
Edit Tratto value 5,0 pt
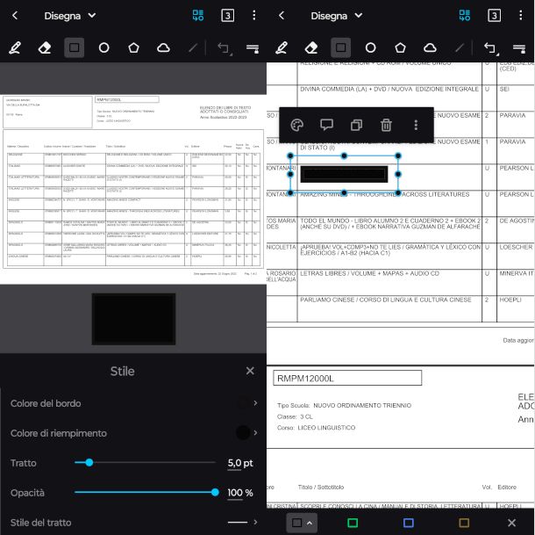tap(240, 463)
